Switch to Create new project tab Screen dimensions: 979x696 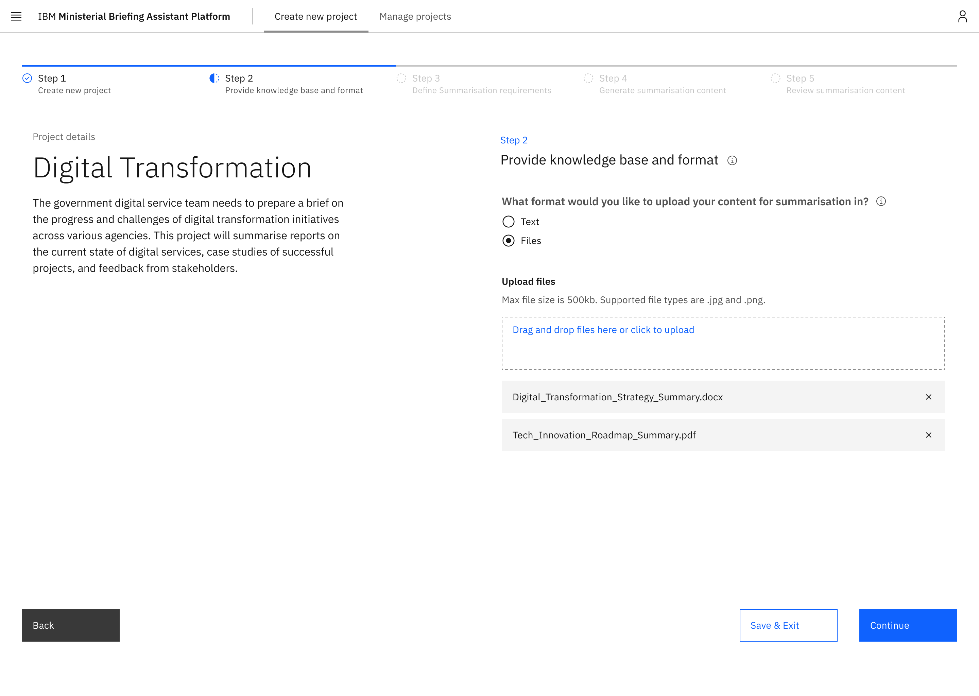316,16
